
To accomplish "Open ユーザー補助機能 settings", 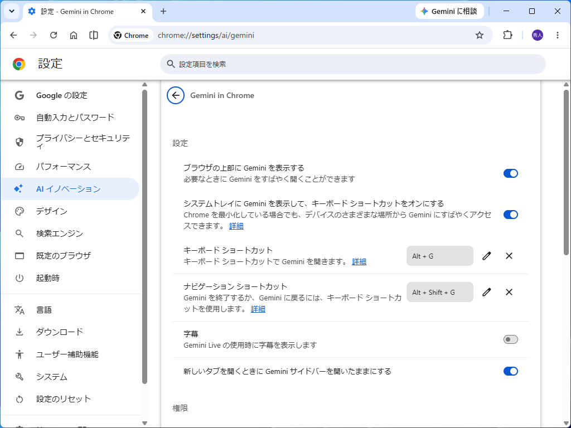I will point(70,354).
